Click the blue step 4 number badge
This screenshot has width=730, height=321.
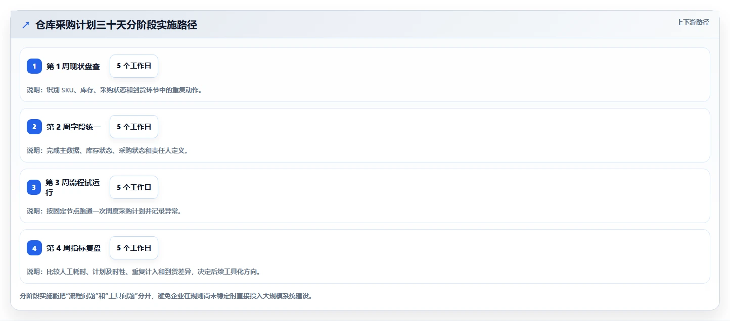point(34,248)
